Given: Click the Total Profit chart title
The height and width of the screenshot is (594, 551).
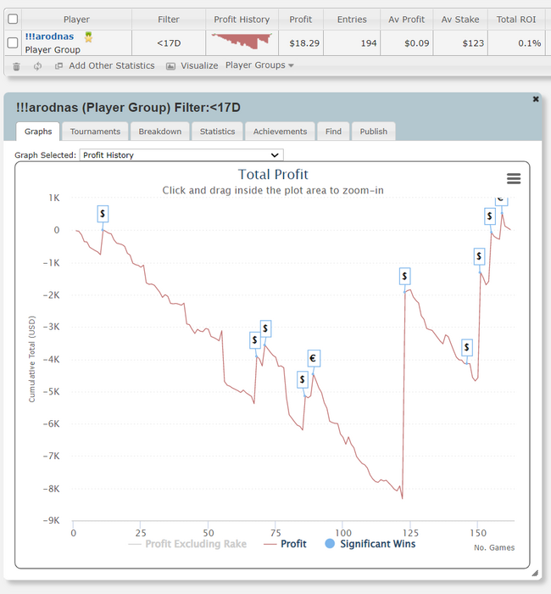Looking at the screenshot, I should click(273, 174).
